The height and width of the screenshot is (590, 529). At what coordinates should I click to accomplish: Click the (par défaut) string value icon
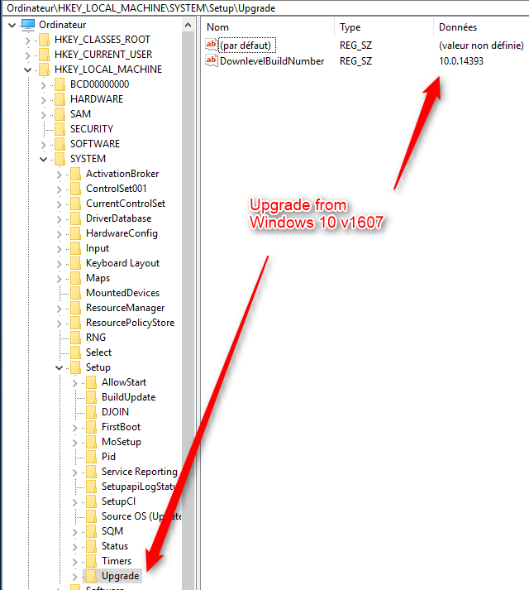pos(212,46)
